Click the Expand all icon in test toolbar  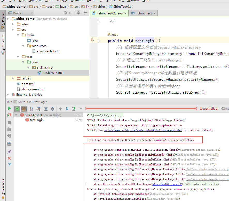(46, 109)
